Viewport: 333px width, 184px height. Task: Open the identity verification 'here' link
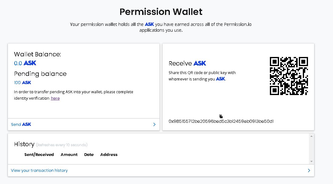tap(55, 98)
